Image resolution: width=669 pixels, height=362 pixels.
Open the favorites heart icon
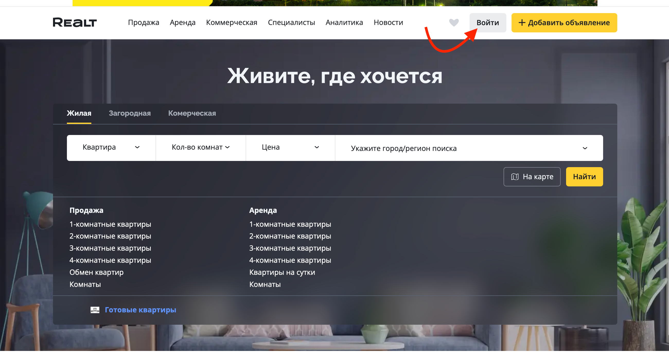pos(454,23)
